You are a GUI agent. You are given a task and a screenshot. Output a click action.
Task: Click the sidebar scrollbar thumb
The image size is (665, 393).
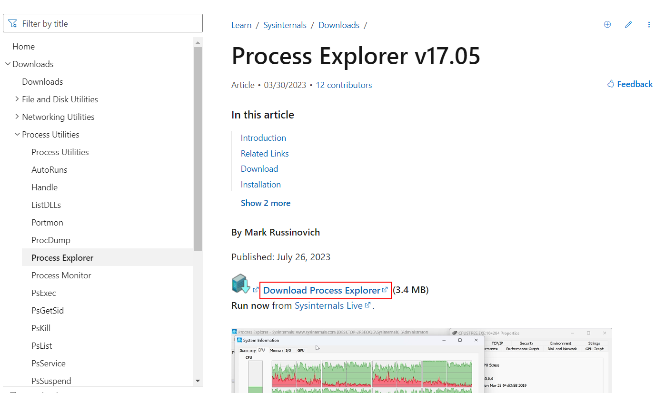point(198,149)
